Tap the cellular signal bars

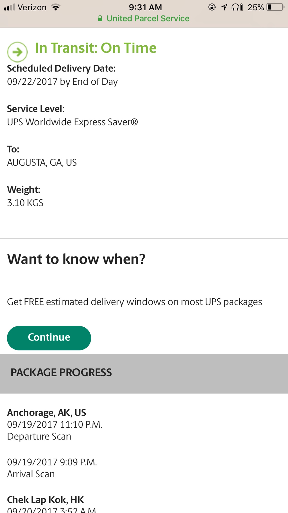pyautogui.click(x=10, y=7)
